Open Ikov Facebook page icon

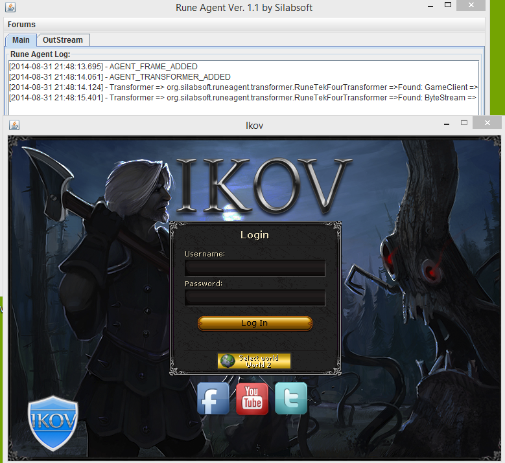(x=213, y=398)
